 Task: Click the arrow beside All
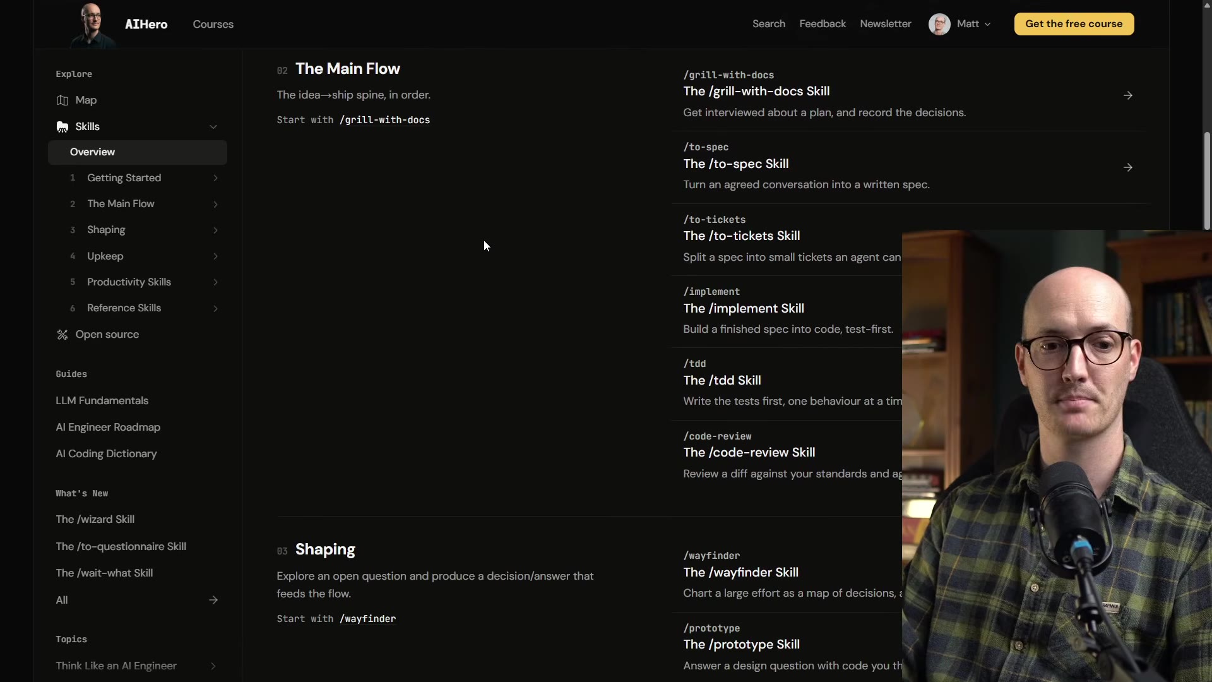click(x=213, y=600)
